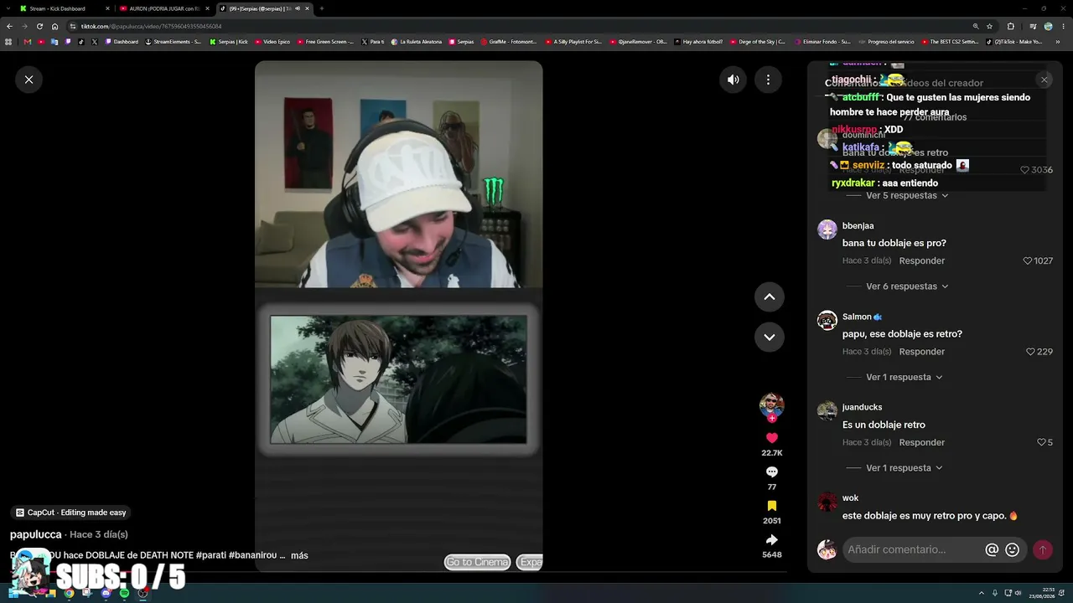Bookmark this page with the star

click(989, 26)
